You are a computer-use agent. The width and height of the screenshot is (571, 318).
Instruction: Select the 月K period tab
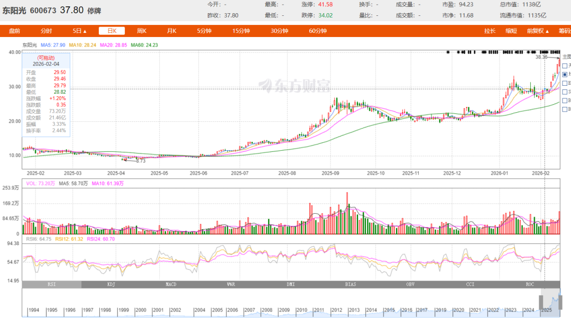[x=171, y=31]
